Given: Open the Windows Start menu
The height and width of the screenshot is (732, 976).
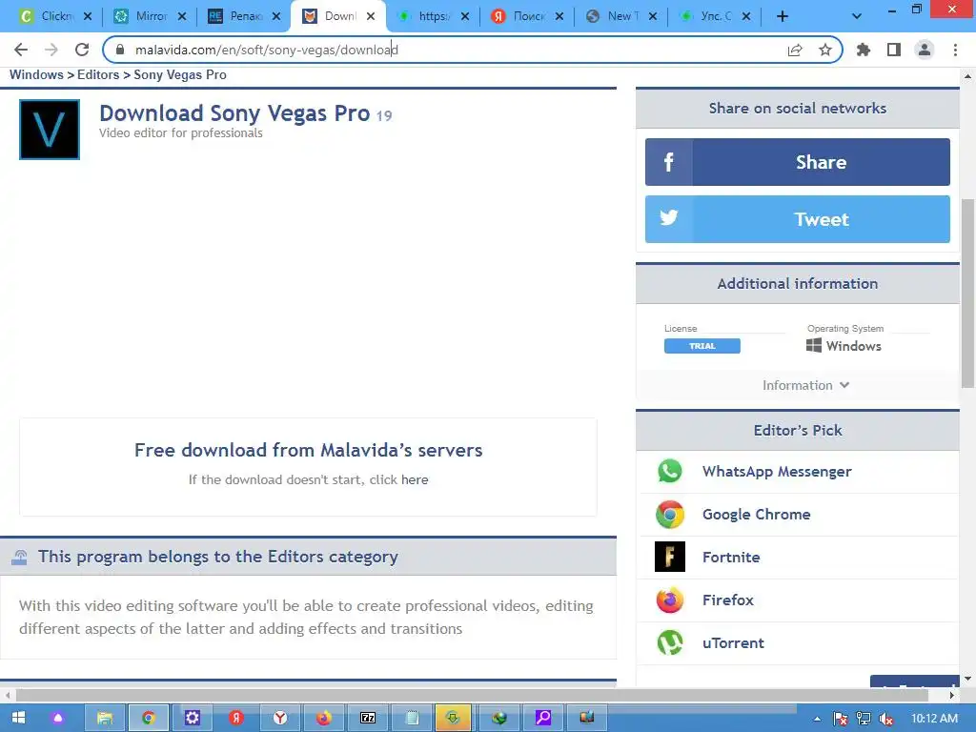Looking at the screenshot, I should pyautogui.click(x=18, y=718).
